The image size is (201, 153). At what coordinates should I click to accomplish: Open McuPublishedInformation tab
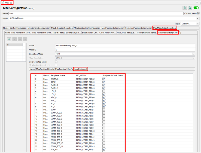[113, 28]
